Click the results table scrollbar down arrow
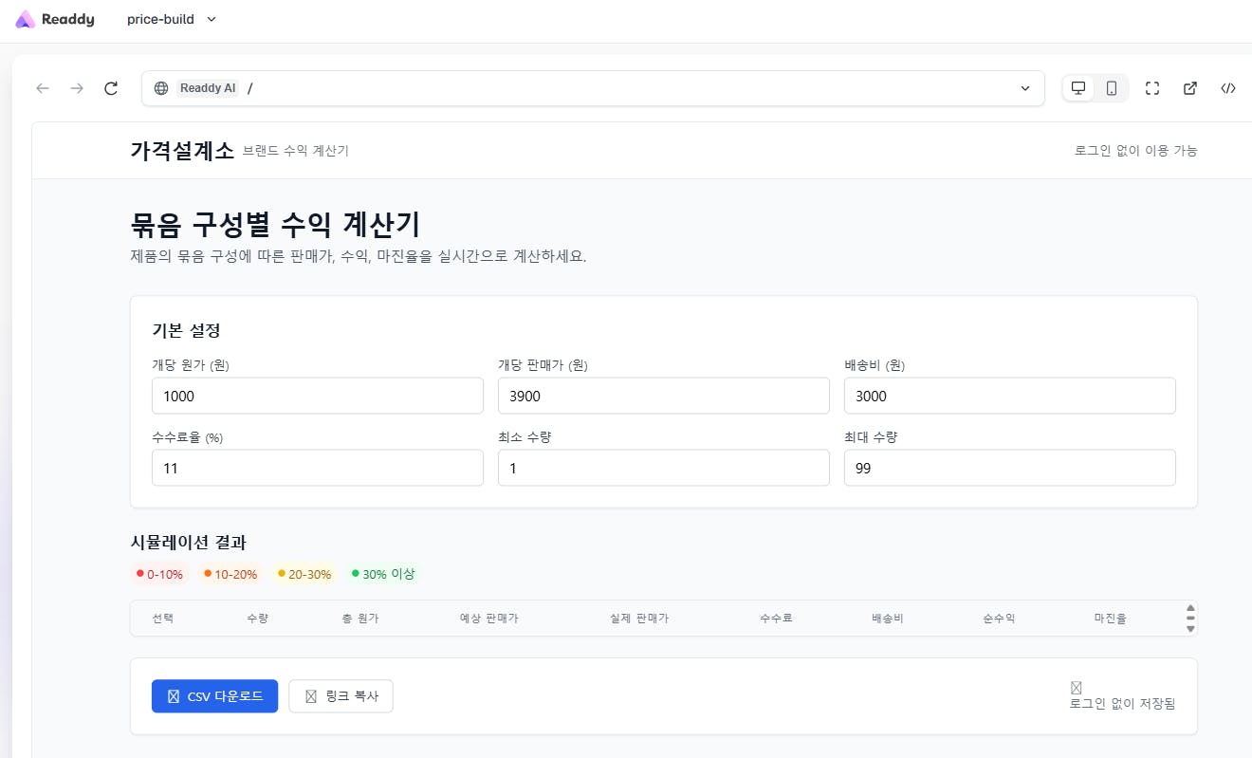The height and width of the screenshot is (758, 1252). (1190, 628)
